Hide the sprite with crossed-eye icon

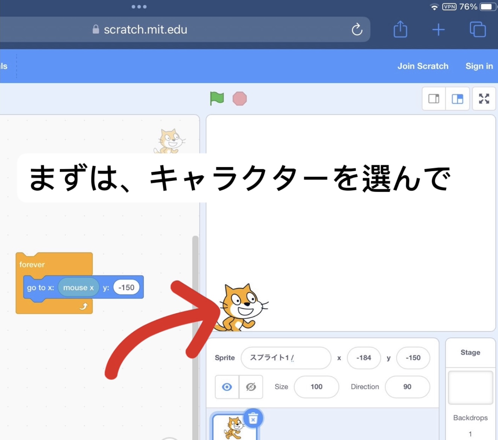pos(251,387)
